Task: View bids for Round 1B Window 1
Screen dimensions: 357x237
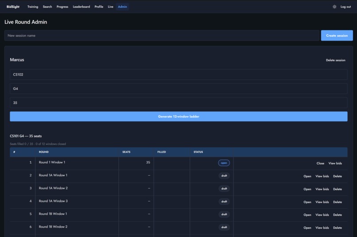Action: (x=322, y=215)
